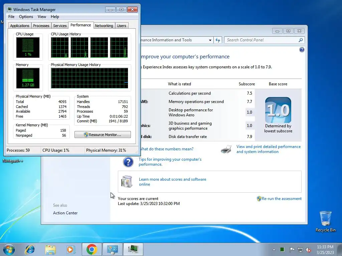342x256 pixels.
Task: View and print detailed performance information link
Action: (269, 149)
